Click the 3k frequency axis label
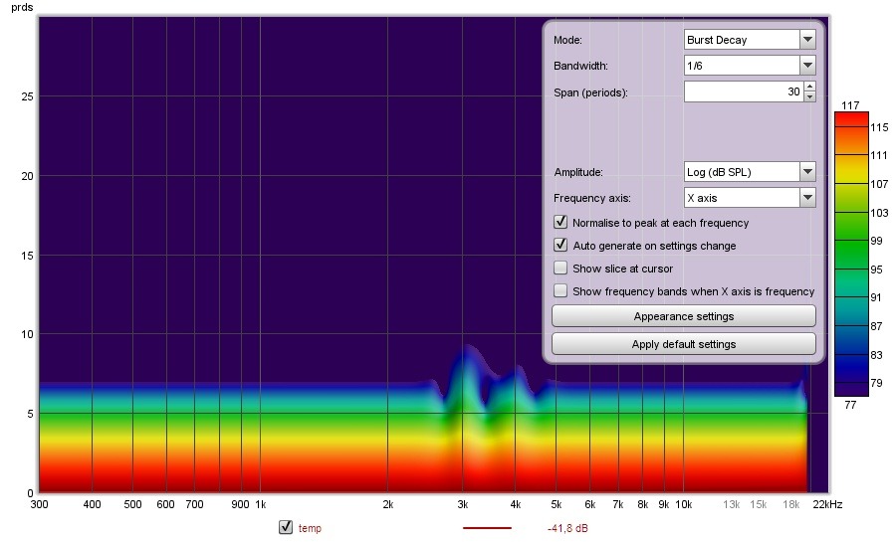Viewport: 896px width, 542px height. [x=463, y=504]
